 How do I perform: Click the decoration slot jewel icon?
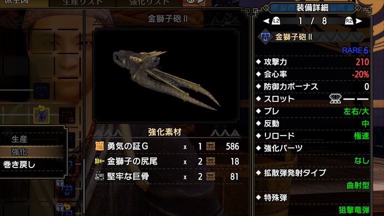[335, 98]
